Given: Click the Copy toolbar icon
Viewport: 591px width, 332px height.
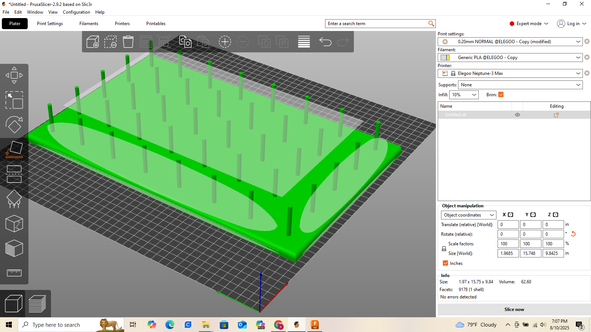Looking at the screenshot, I should tap(185, 42).
